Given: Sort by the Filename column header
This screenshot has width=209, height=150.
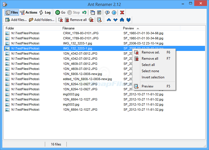Looking at the screenshot, I should point(91,28).
